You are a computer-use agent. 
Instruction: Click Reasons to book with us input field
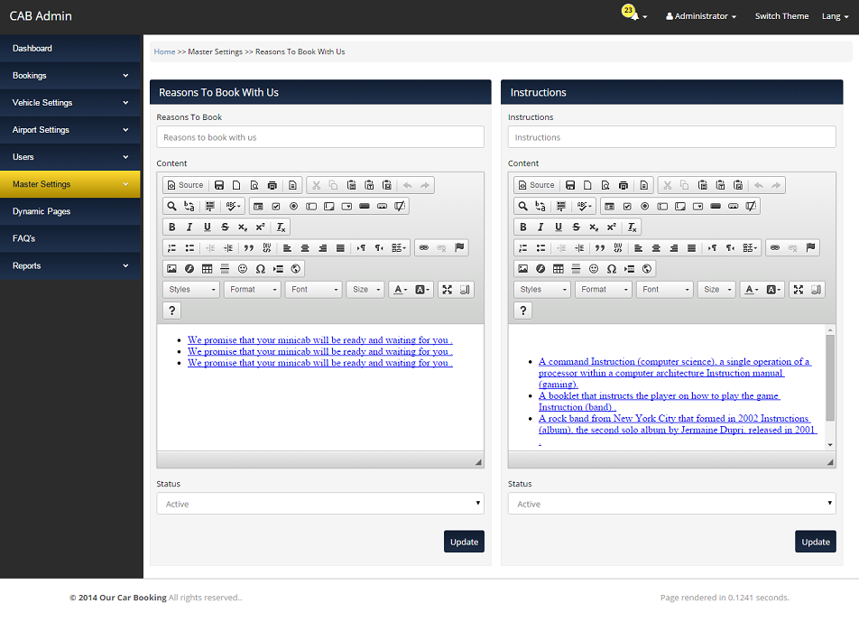[x=320, y=137]
